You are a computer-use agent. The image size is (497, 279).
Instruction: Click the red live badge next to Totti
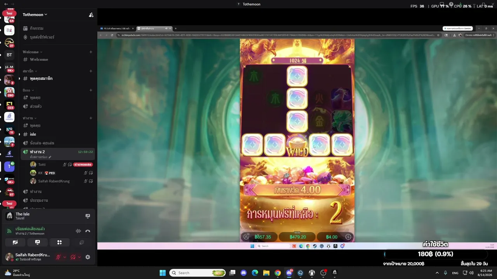click(x=83, y=165)
